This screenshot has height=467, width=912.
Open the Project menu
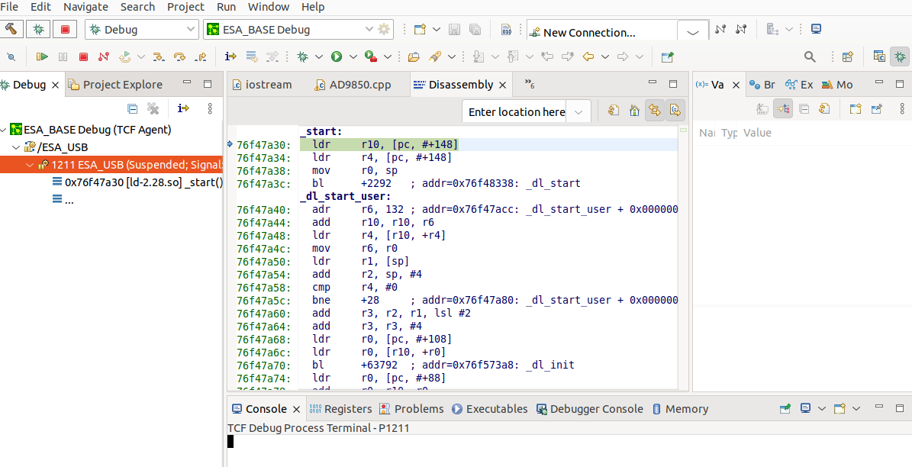(x=185, y=7)
